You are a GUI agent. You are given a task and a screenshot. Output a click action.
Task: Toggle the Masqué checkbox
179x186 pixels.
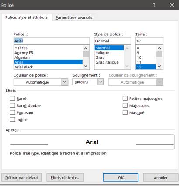pos(125,112)
